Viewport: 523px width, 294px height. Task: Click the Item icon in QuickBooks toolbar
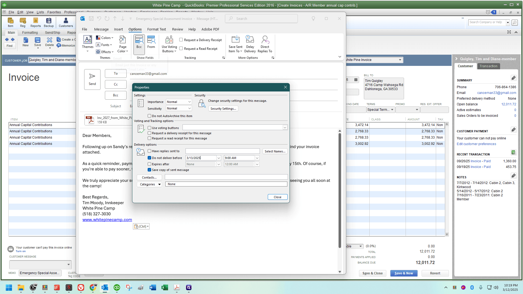pyautogui.click(x=10, y=22)
